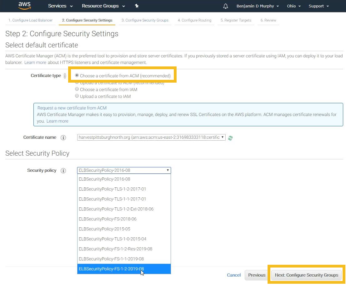Go to step 1 Configure Load Balancer

click(x=30, y=20)
